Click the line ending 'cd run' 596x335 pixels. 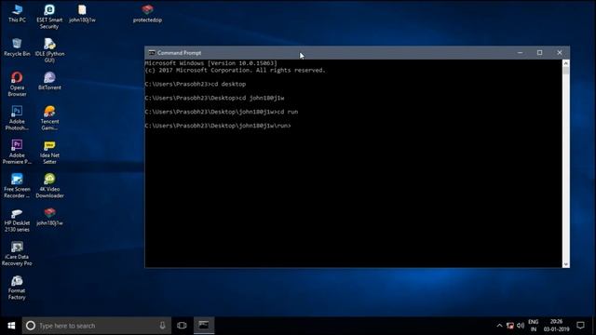222,112
